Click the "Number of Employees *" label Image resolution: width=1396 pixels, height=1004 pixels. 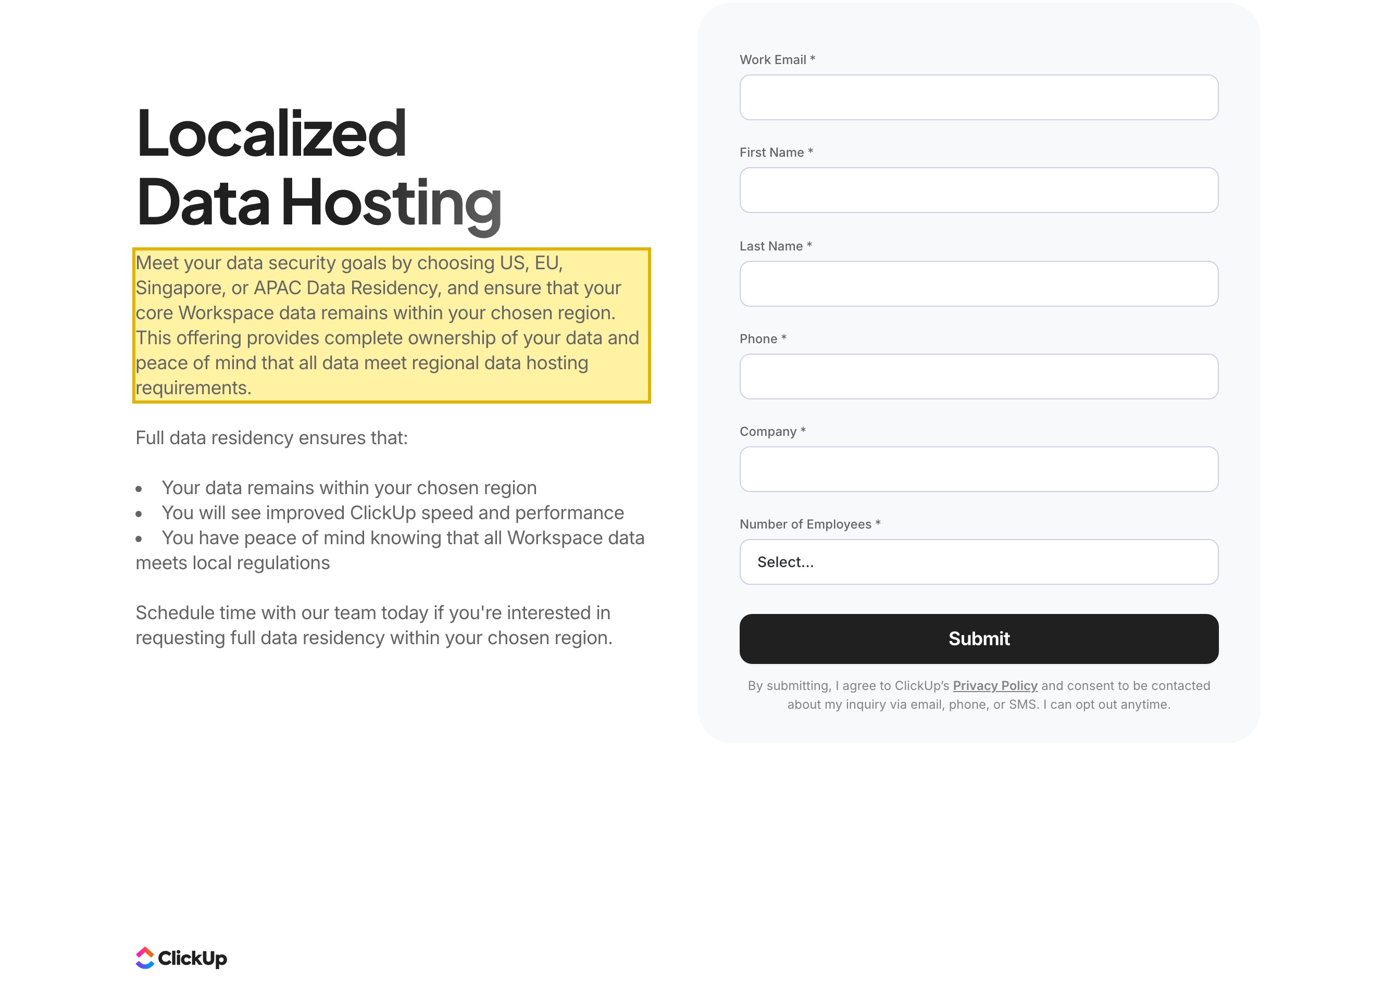pos(810,524)
